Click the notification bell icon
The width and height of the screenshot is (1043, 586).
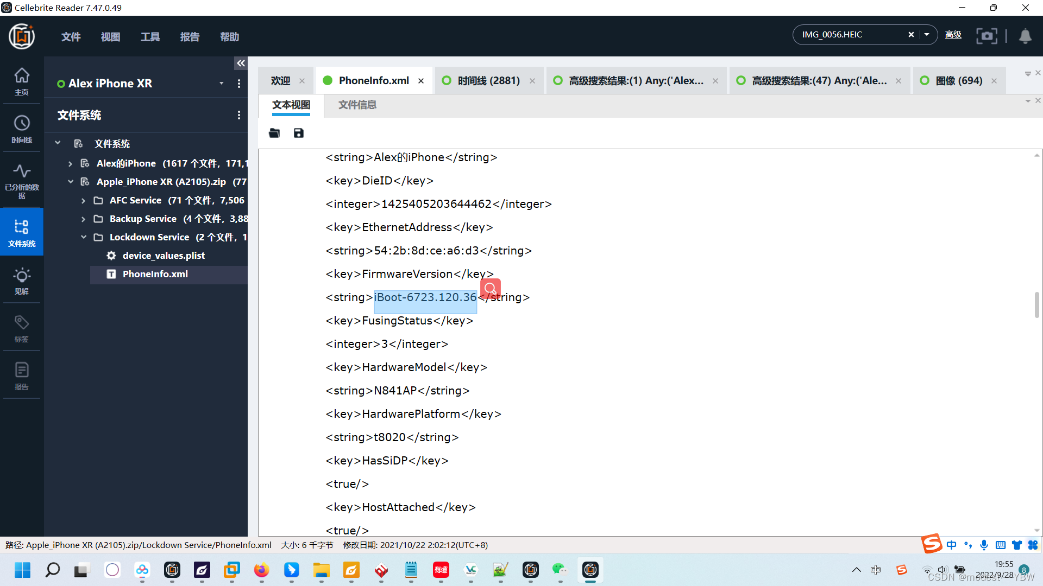[x=1025, y=36]
